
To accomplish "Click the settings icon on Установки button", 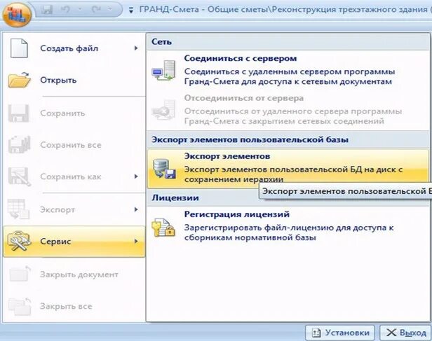I will (316, 333).
